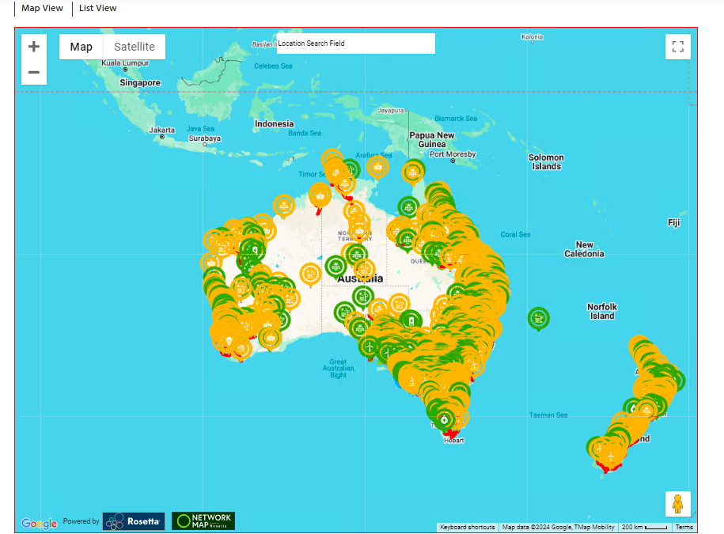Zoom out with the minus button
Viewport: 724px width, 534px height.
pyautogui.click(x=33, y=72)
